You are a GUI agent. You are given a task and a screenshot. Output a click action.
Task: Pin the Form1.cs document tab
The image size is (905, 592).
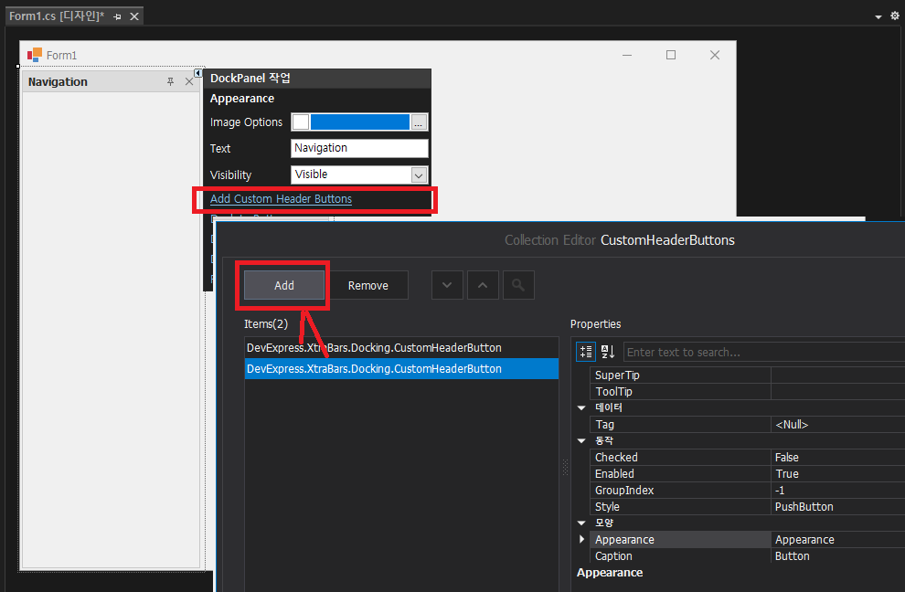[117, 16]
